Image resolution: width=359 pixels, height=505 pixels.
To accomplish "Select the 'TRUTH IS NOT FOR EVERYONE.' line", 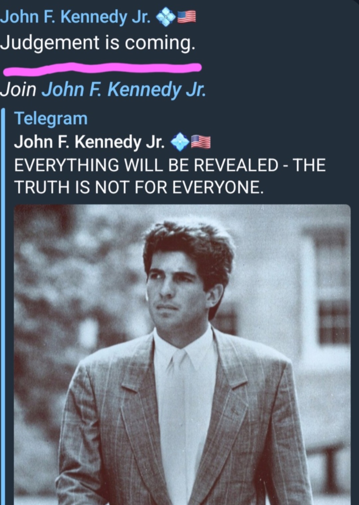I will [139, 187].
